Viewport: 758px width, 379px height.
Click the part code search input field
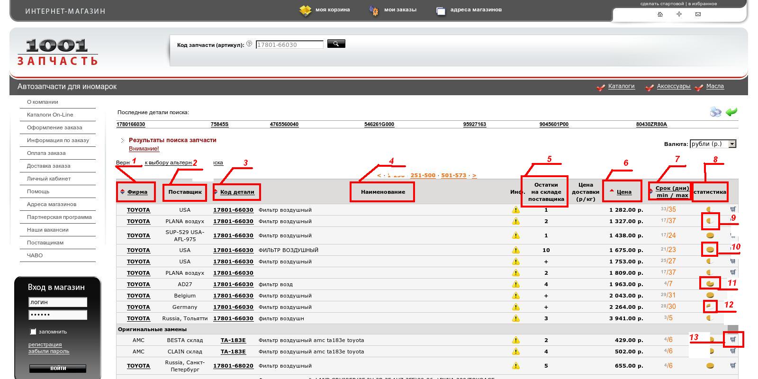pyautogui.click(x=289, y=45)
